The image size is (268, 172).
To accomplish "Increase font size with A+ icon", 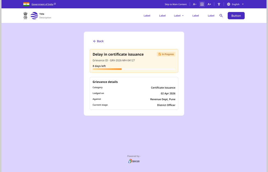I will 209,4.
